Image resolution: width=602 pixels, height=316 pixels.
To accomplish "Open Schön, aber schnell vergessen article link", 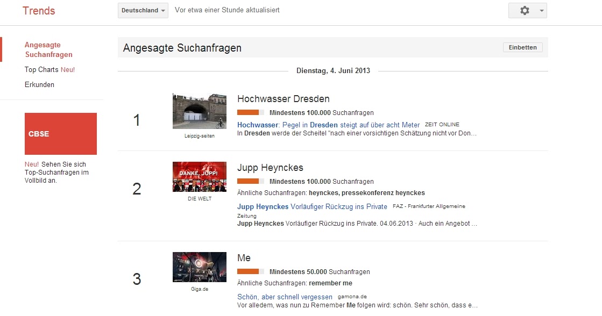I will (x=285, y=297).
